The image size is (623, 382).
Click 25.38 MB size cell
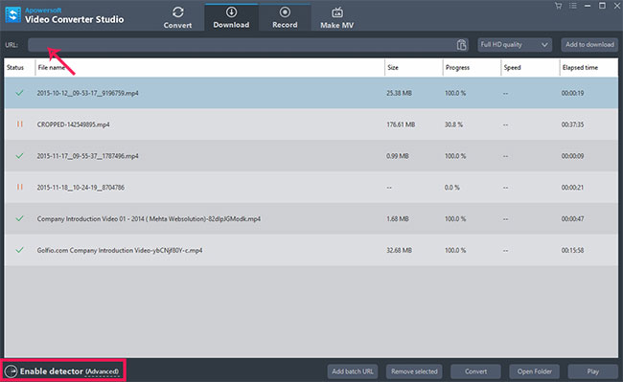tap(399, 93)
